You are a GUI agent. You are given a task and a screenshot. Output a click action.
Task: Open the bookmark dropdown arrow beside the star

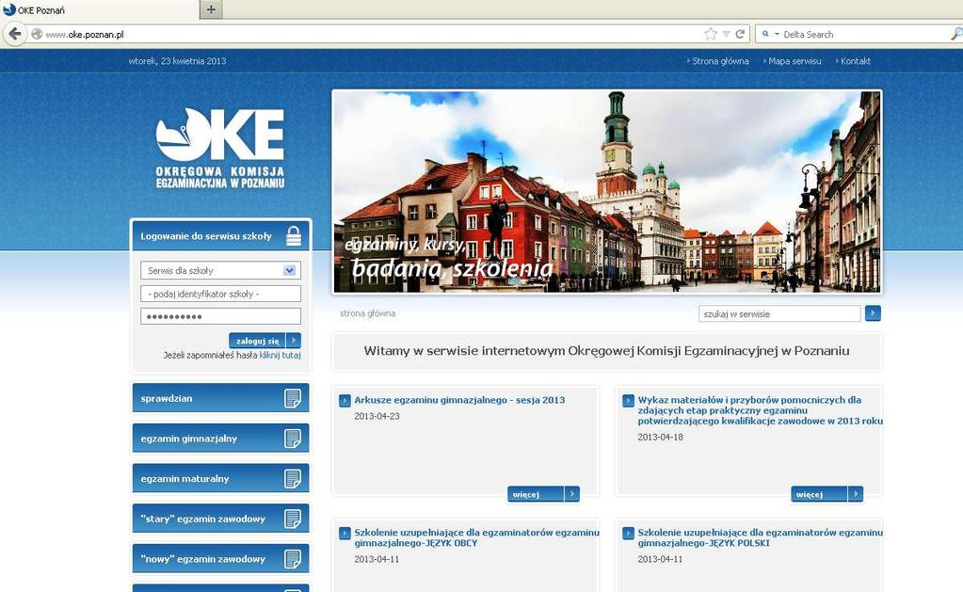pos(726,34)
